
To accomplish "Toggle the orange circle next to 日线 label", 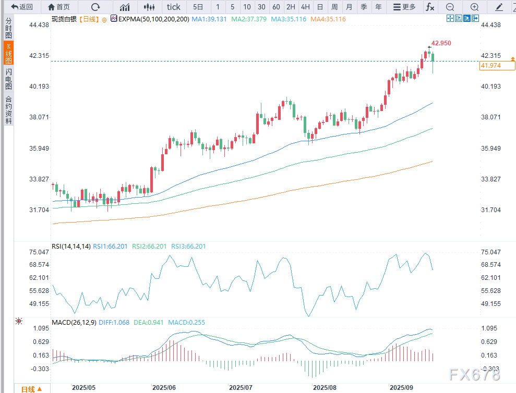I will click(104, 19).
